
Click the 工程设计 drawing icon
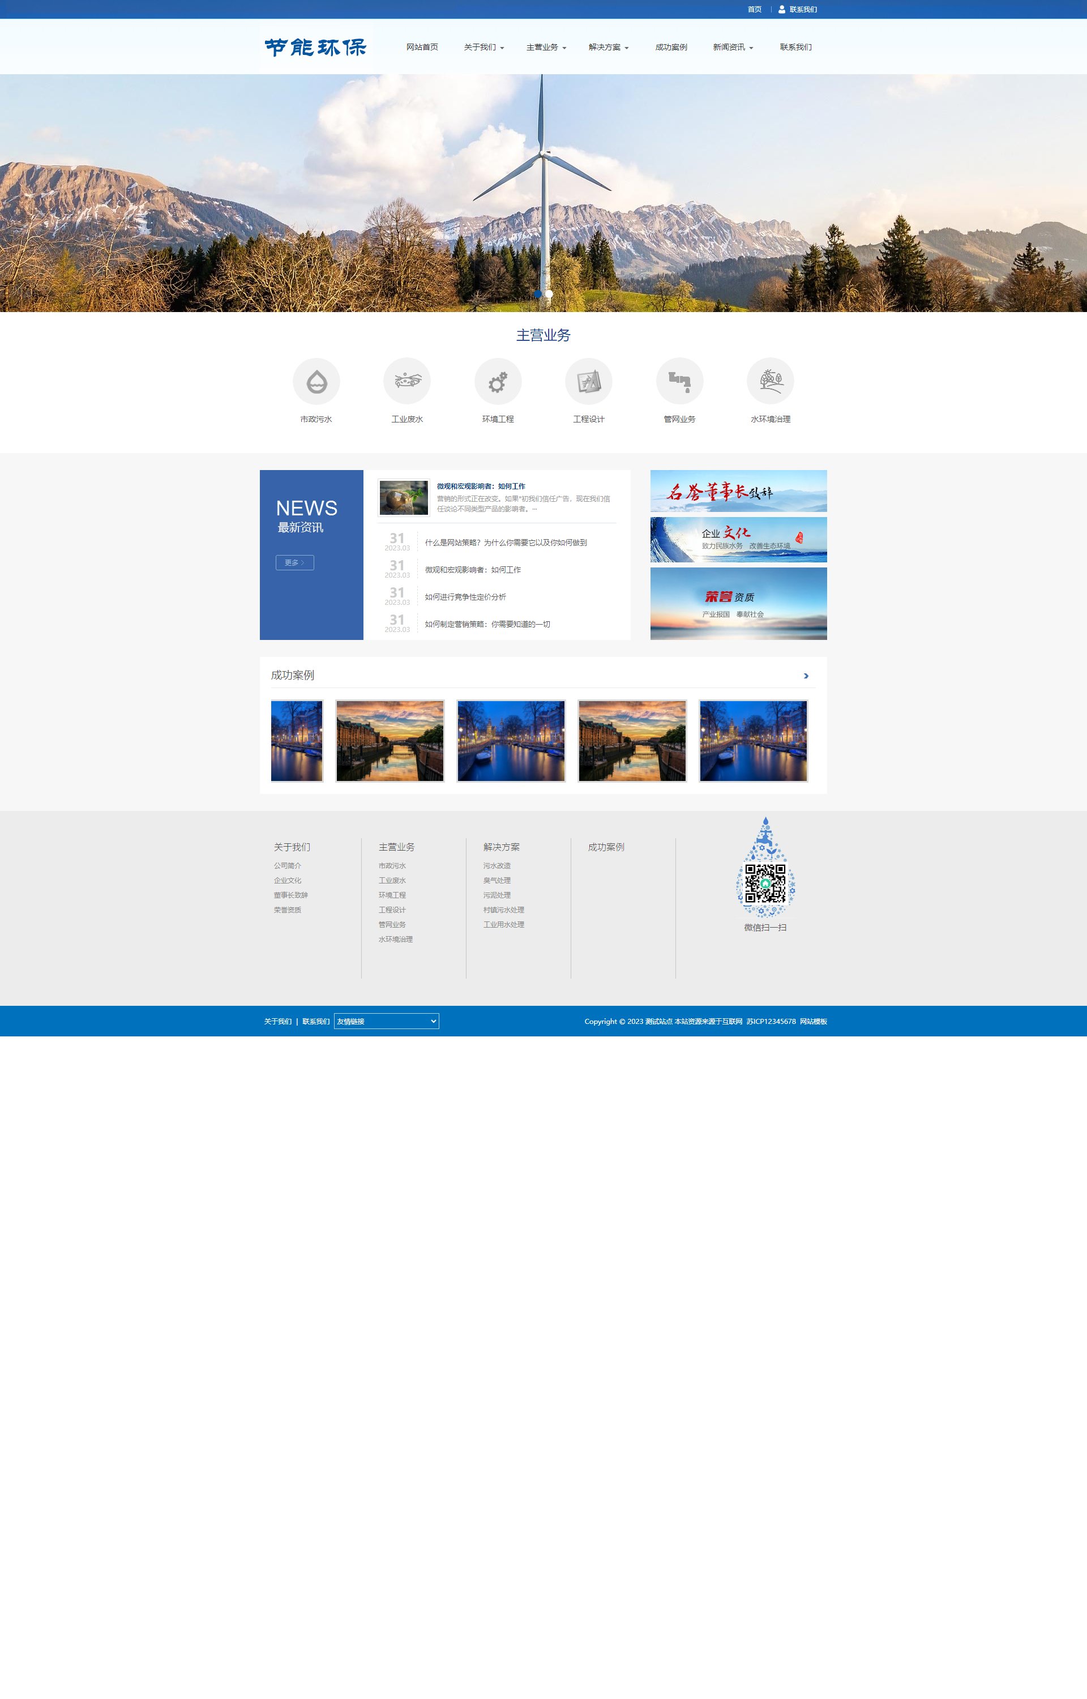(x=588, y=381)
